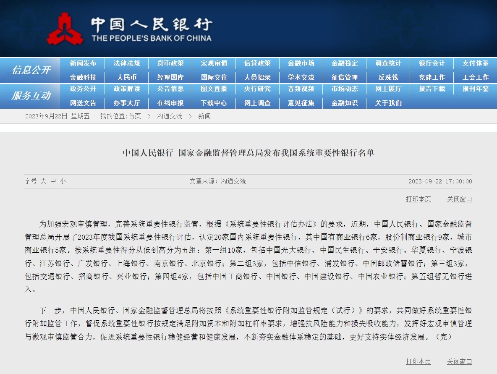This screenshot has height=374, width=497.
Task: Open 关于我们 navigation item
Action: [x=388, y=103]
